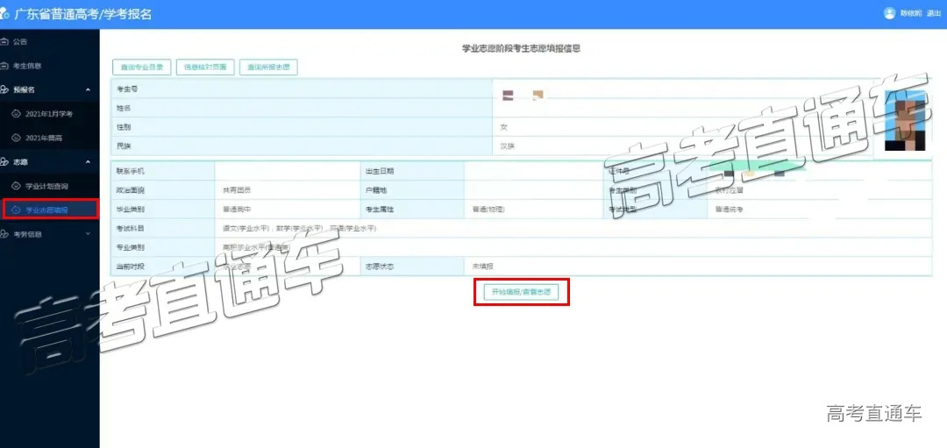Collapse the 预报名 menu arrow
Image resolution: width=947 pixels, height=448 pixels.
(87, 89)
